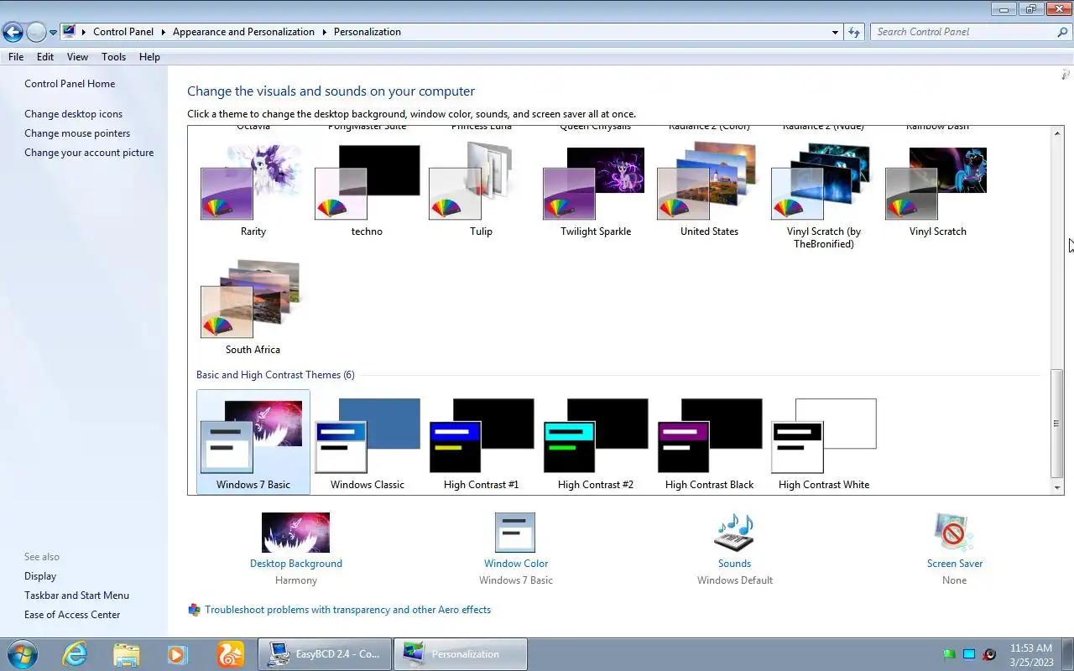Screen dimensions: 1074x671
Task: Go back with the Back arrow
Action: tap(13, 32)
